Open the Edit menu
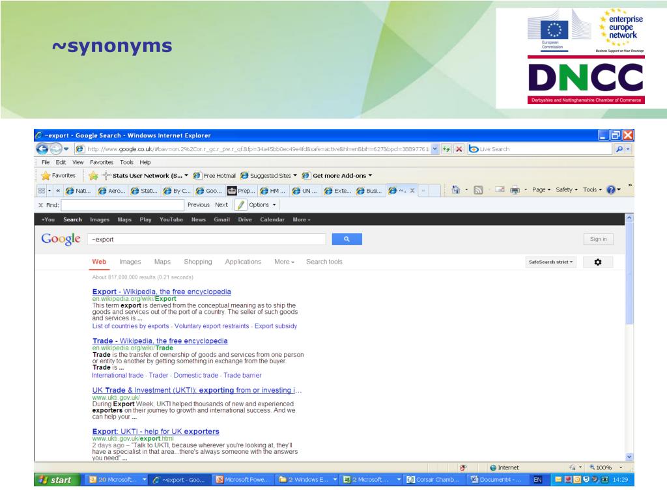 [61, 162]
